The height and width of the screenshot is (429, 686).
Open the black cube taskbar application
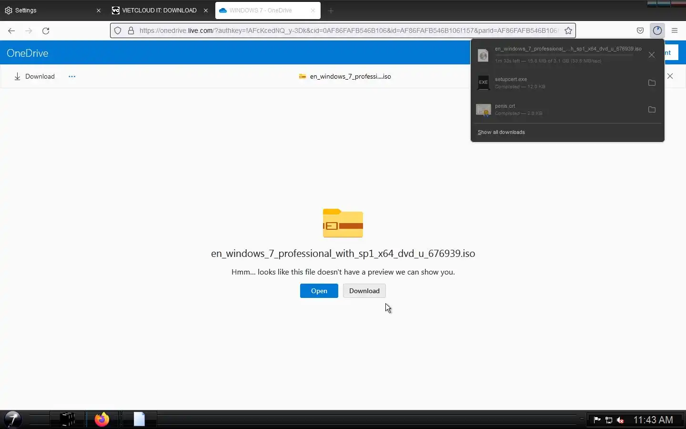67,419
